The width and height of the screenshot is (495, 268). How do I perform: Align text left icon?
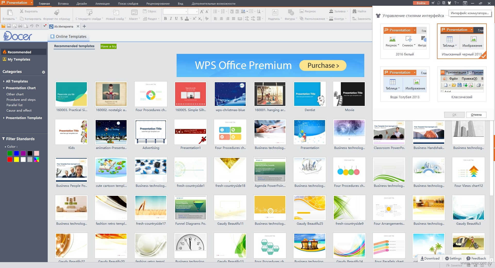point(215,19)
